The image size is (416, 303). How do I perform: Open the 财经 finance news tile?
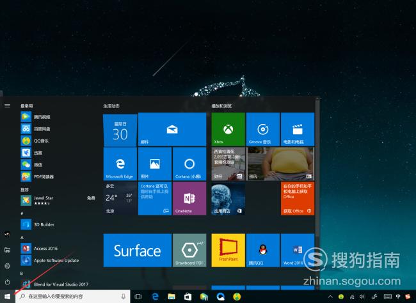[228, 164]
